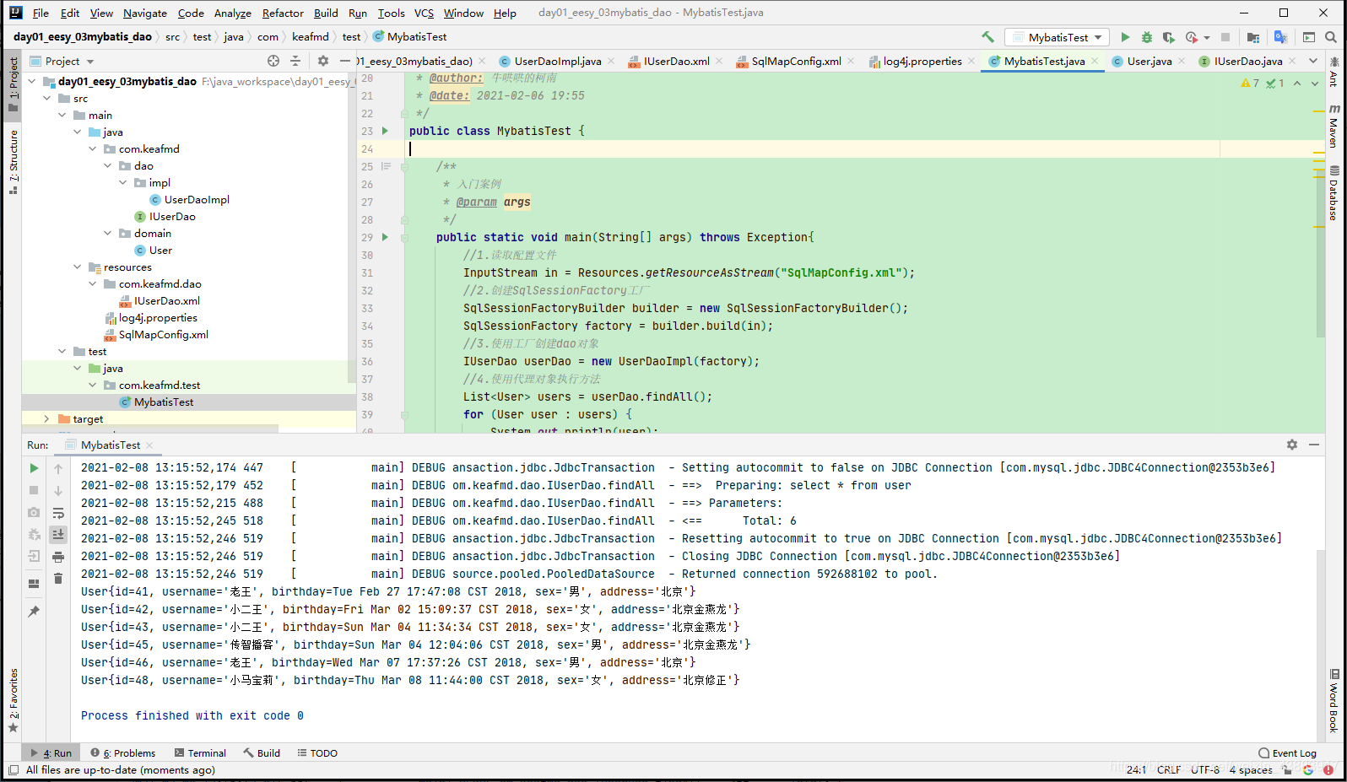Select IUserDao.xml in the project tree
This screenshot has height=782, width=1347.
[167, 300]
